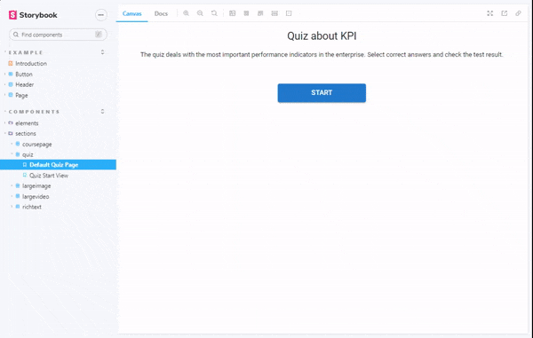Open the Storybook ellipsis shortcuts menu

coord(101,15)
